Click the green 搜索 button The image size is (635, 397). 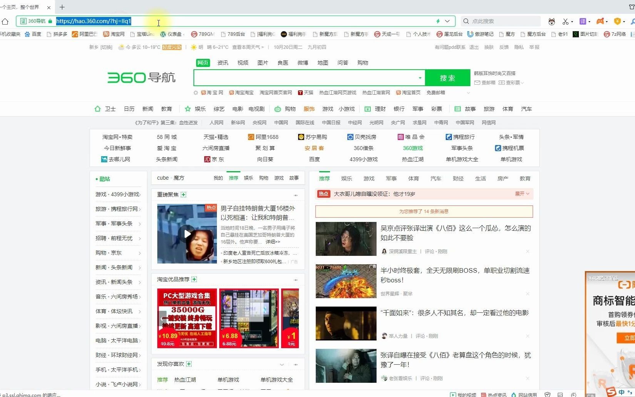tap(448, 78)
